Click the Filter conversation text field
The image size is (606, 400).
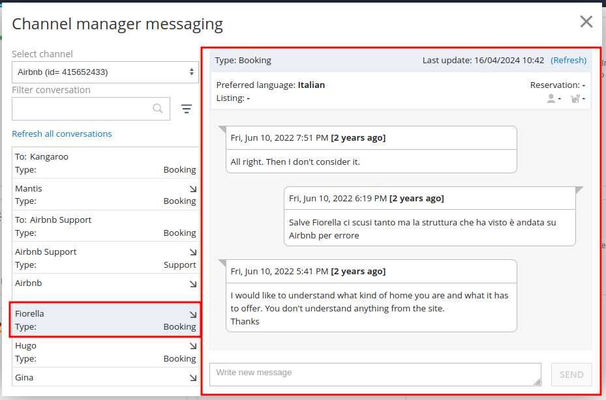pos(82,109)
